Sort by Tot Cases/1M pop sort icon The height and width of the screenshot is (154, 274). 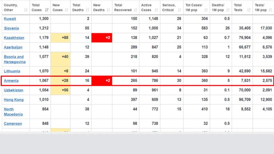(x=206, y=10)
